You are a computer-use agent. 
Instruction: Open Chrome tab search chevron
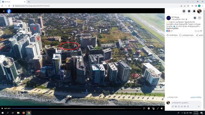pyautogui.click(x=188, y=1)
